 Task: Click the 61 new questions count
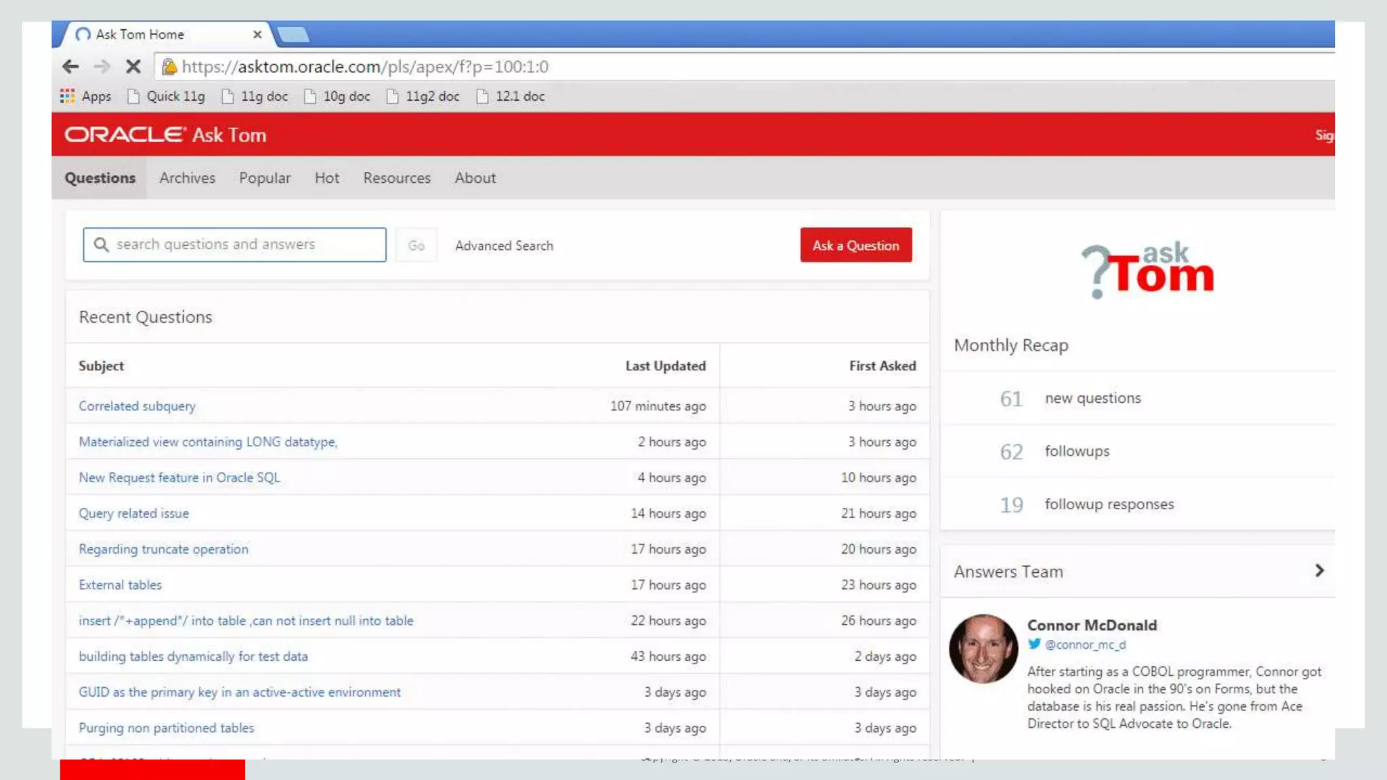[x=1011, y=398]
